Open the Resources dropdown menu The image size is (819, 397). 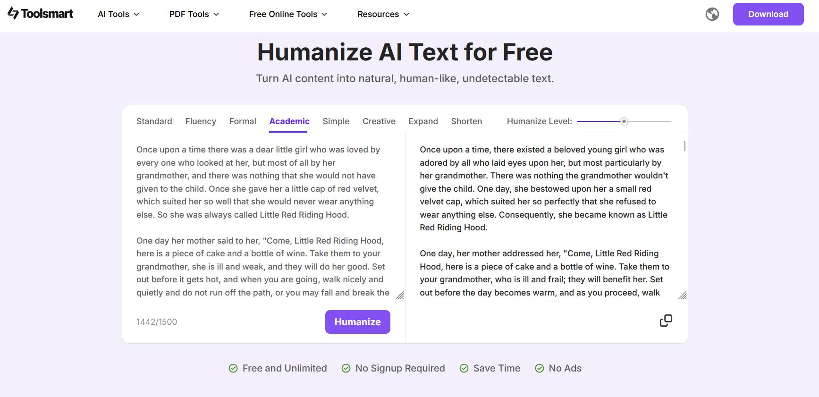[383, 14]
